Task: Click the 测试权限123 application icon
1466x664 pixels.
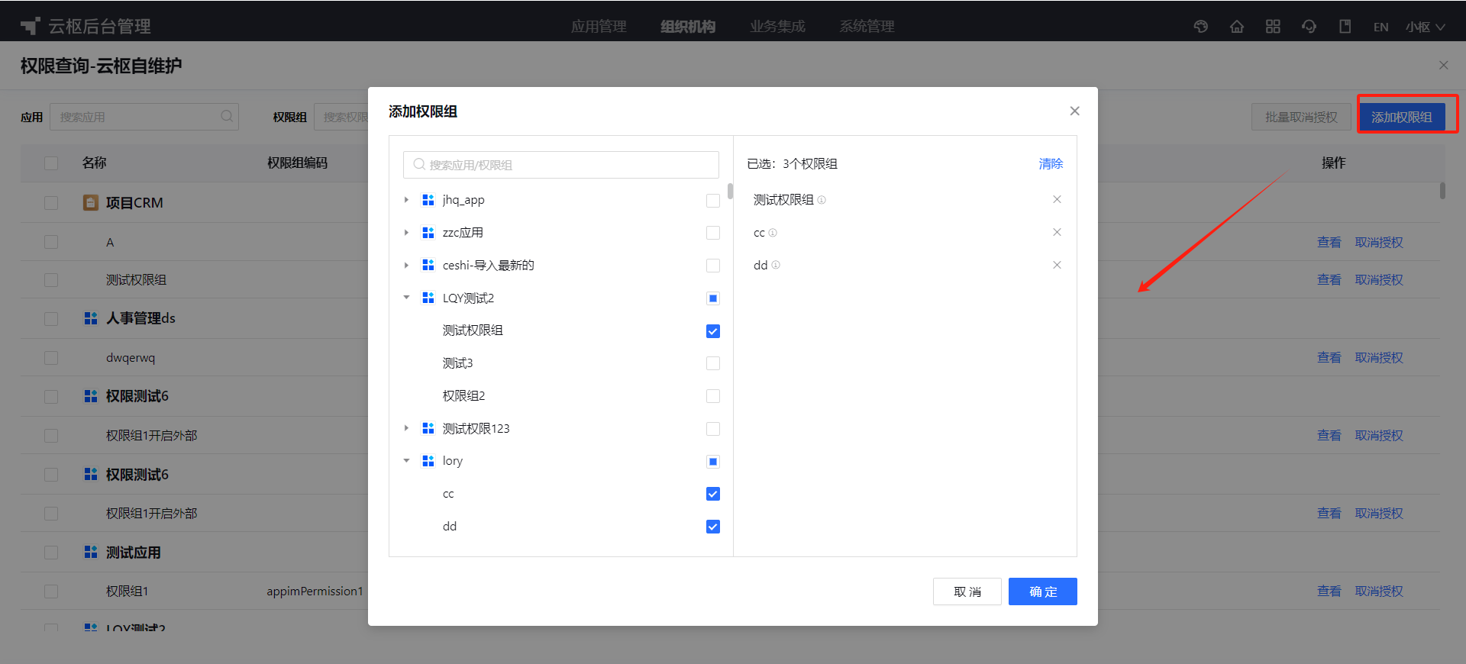Action: point(428,428)
